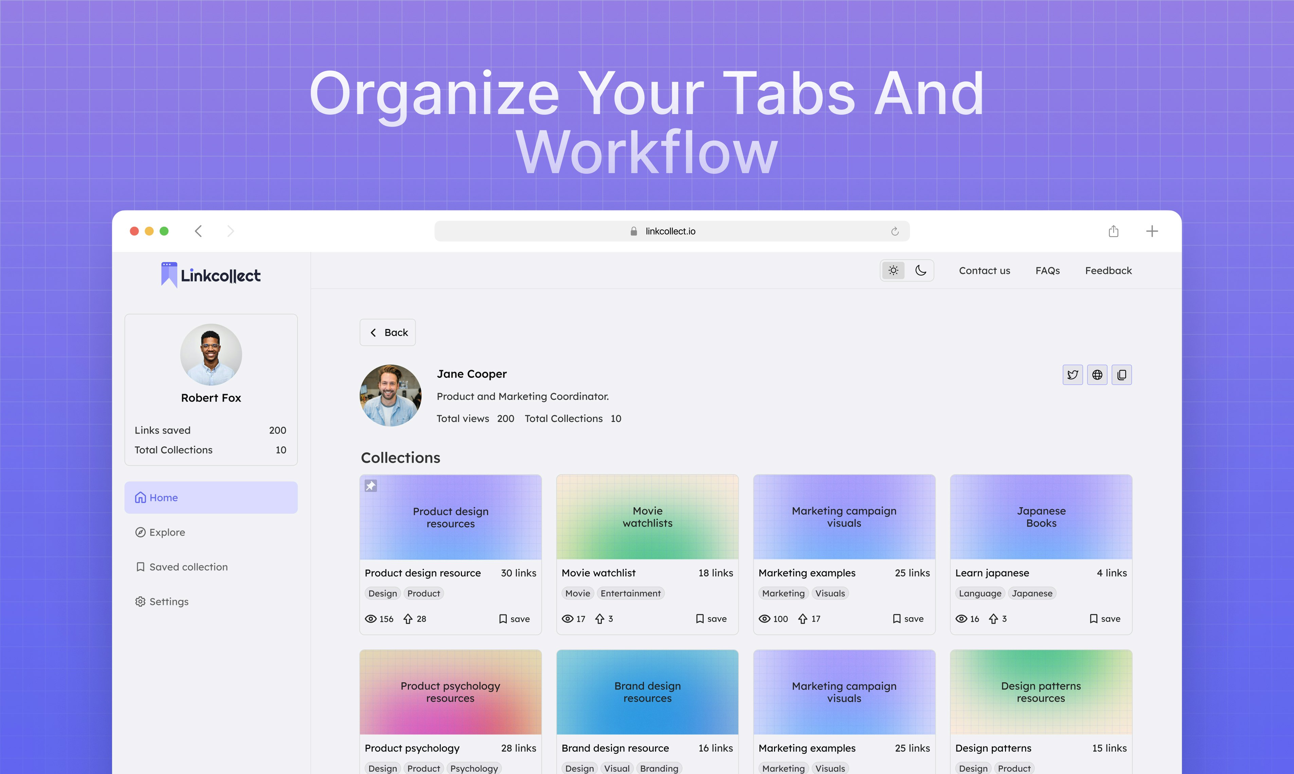Open Product design resources thumbnail
This screenshot has height=774, width=1294.
(451, 517)
